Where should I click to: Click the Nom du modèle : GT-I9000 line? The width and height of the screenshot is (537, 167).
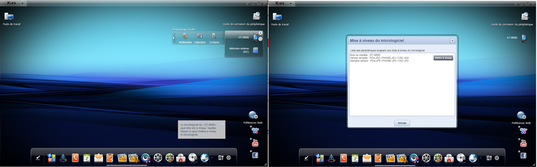point(365,55)
